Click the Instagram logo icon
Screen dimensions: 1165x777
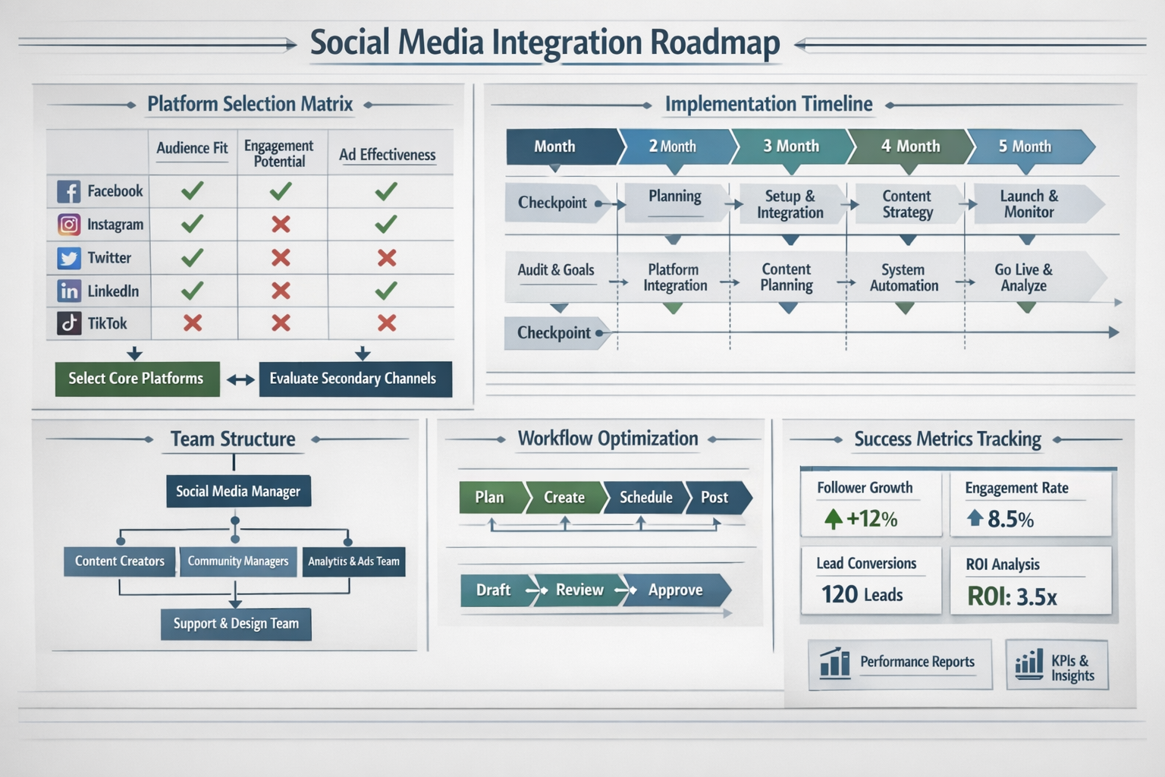click(70, 224)
